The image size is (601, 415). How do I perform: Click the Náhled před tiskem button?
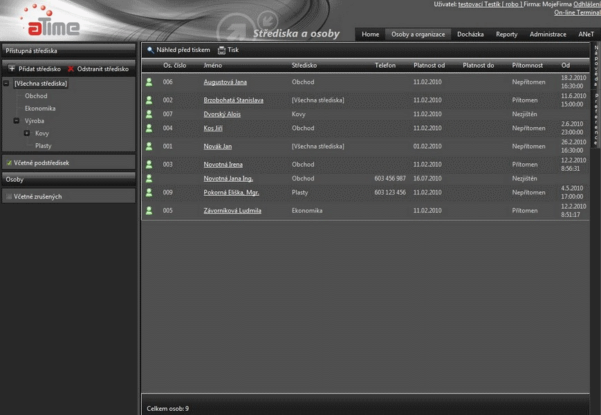point(178,50)
